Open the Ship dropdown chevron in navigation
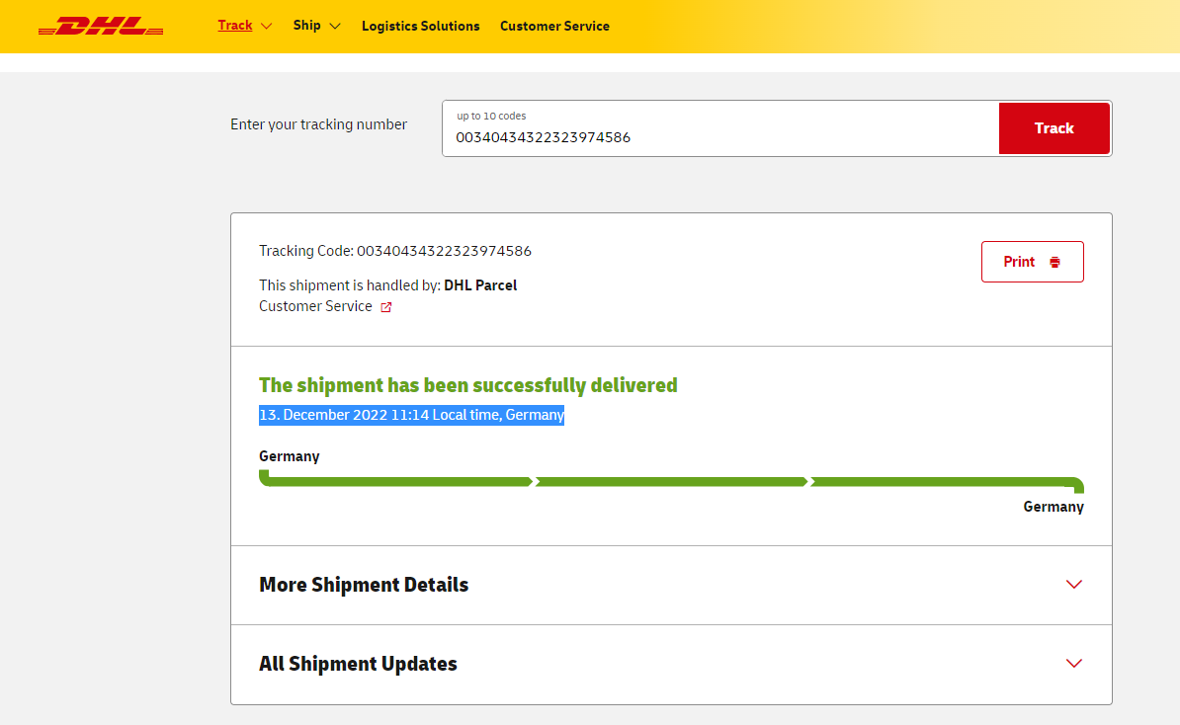This screenshot has width=1180, height=725. 335,27
